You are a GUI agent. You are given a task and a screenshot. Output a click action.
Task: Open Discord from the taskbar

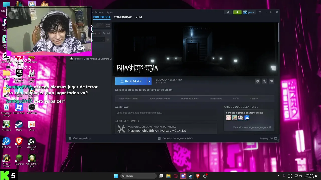coord(183,176)
